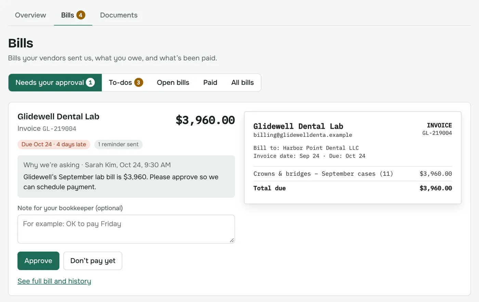Open See full bill and history link
The height and width of the screenshot is (302, 479).
coord(54,281)
